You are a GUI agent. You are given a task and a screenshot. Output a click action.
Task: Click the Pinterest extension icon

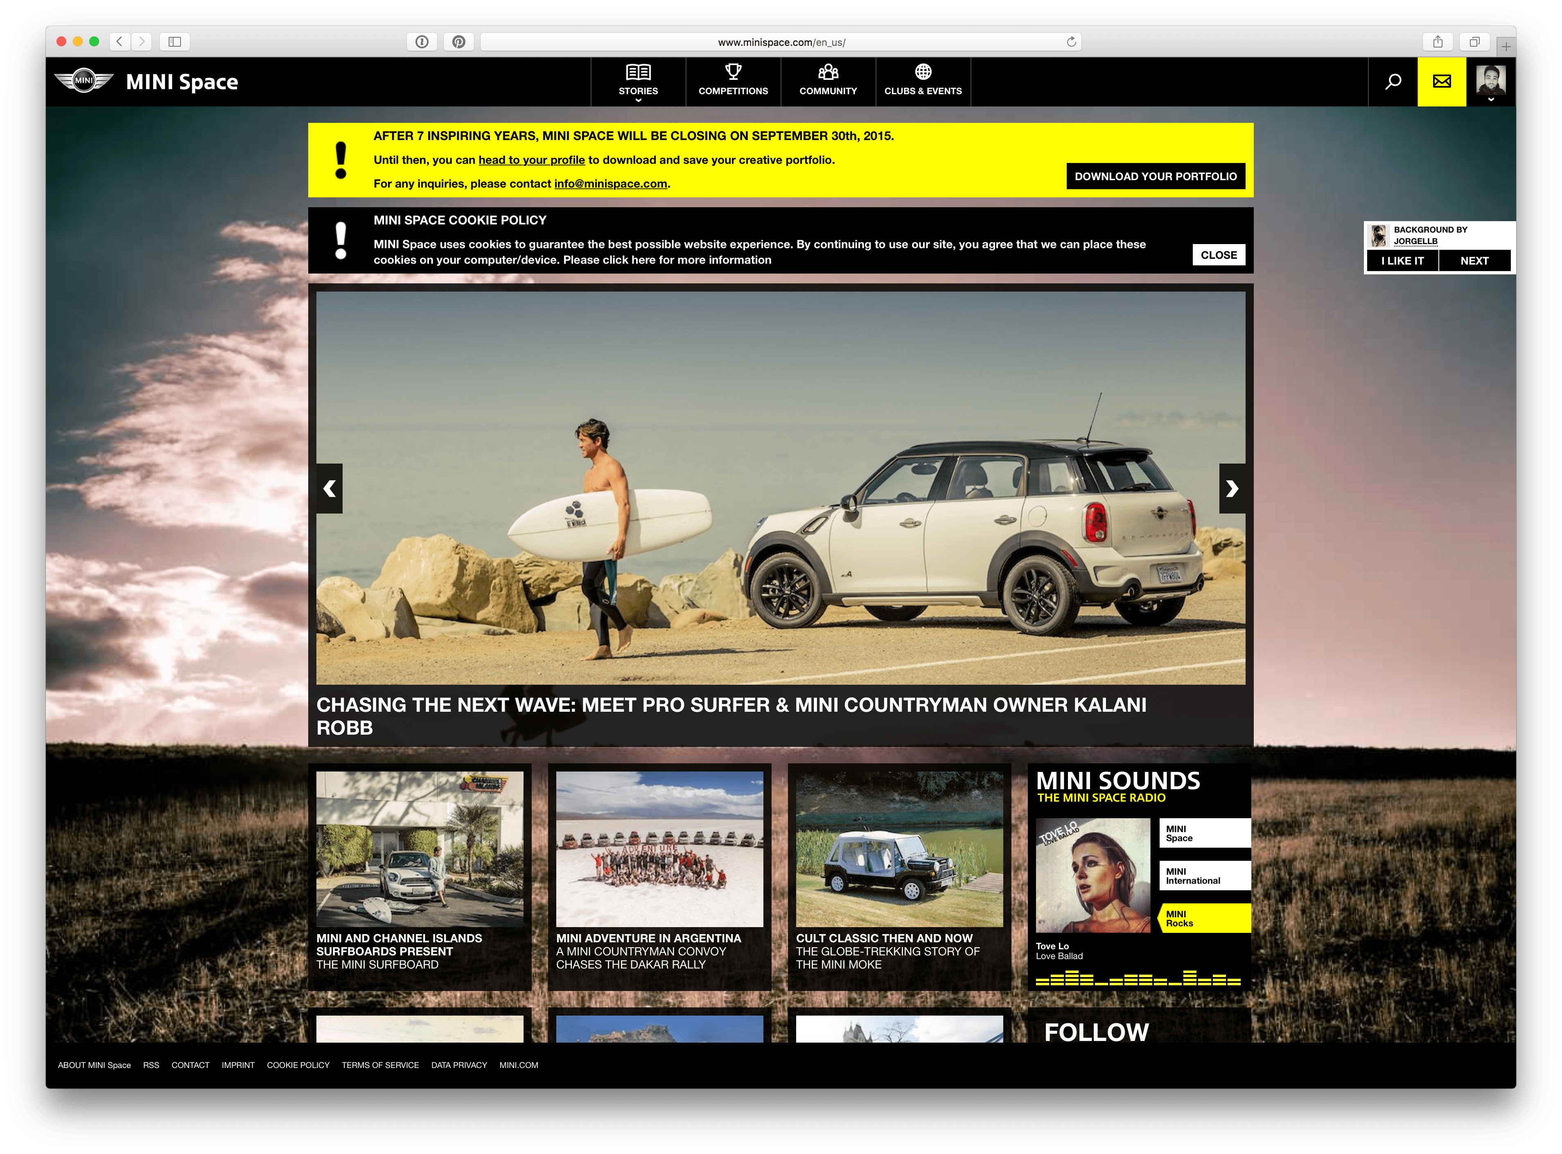click(459, 42)
